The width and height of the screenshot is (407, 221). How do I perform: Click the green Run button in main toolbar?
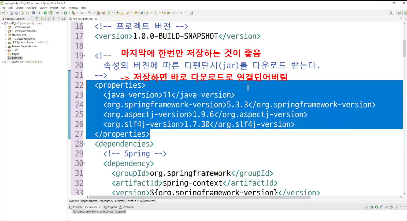tap(65, 13)
